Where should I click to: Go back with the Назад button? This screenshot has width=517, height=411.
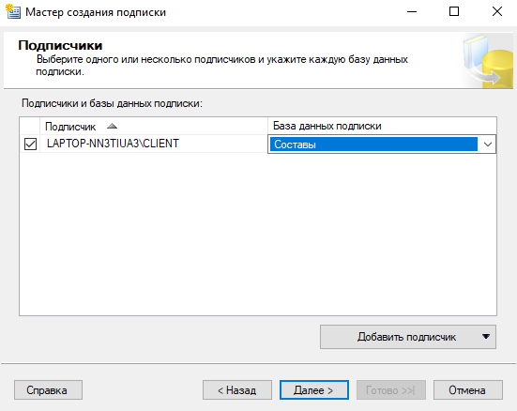pyautogui.click(x=237, y=390)
